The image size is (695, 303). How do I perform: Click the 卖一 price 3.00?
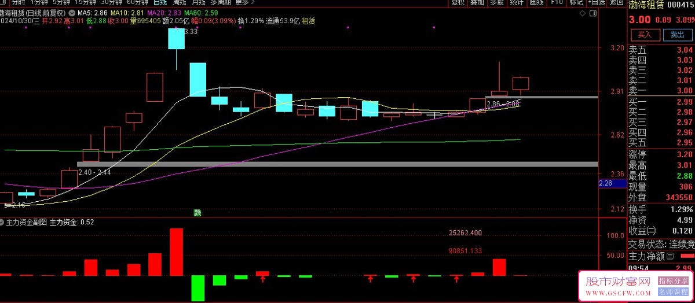pyautogui.click(x=684, y=91)
